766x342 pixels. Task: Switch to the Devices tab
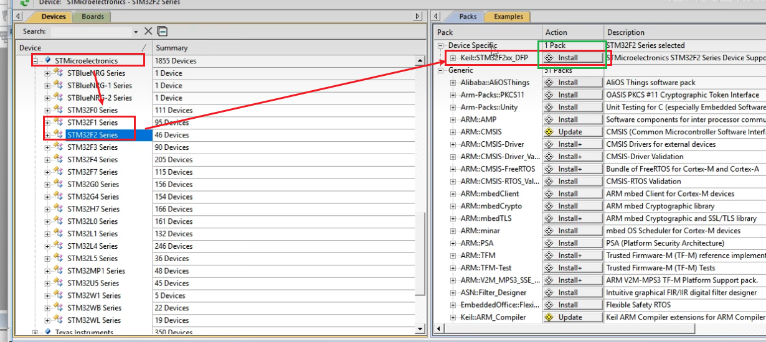[53, 16]
